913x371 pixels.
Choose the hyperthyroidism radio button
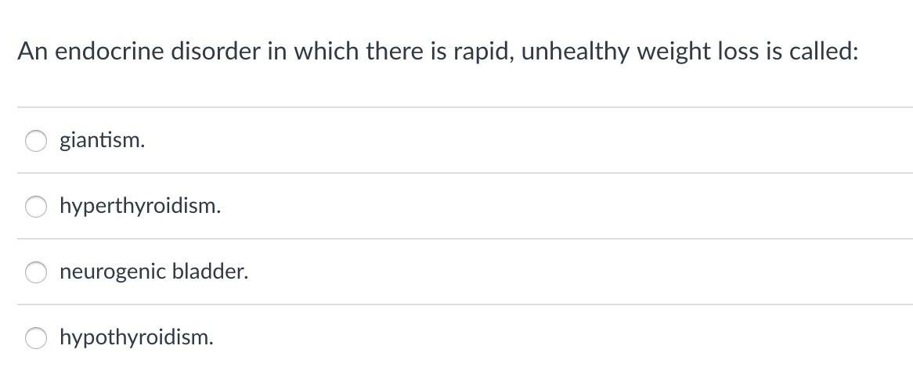coord(35,206)
